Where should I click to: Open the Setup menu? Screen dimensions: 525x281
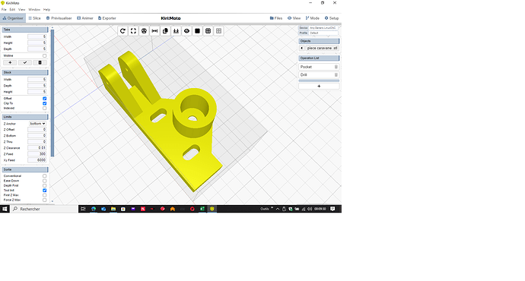[332, 18]
